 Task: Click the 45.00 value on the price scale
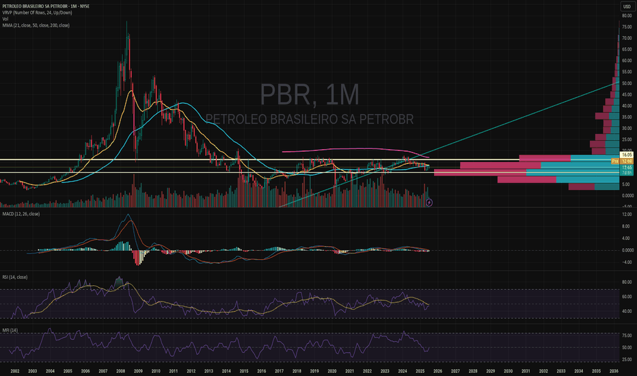click(627, 95)
